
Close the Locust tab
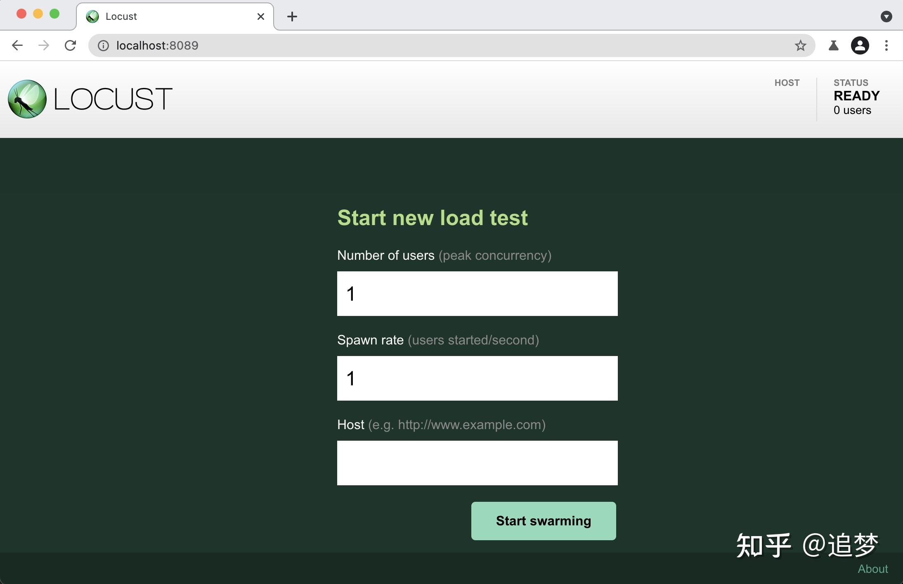[260, 17]
